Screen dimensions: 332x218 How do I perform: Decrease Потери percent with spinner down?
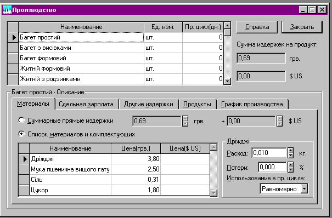[290, 170]
